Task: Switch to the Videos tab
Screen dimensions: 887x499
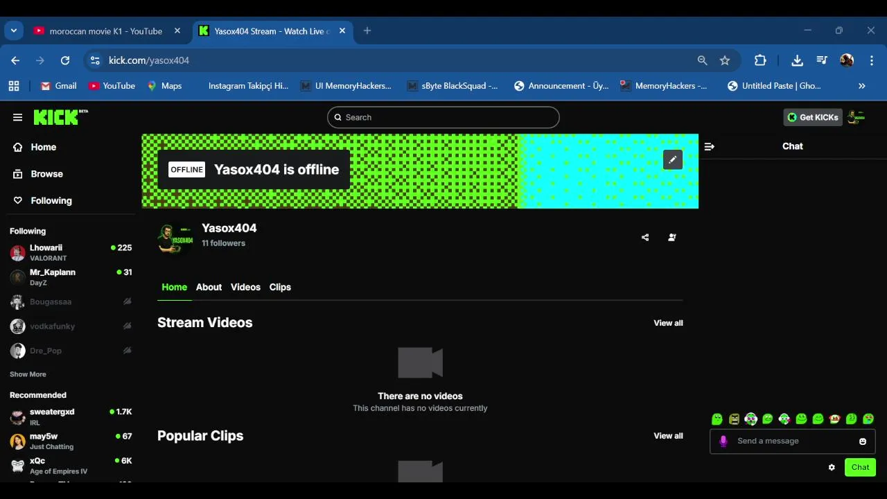Action: 245,287
